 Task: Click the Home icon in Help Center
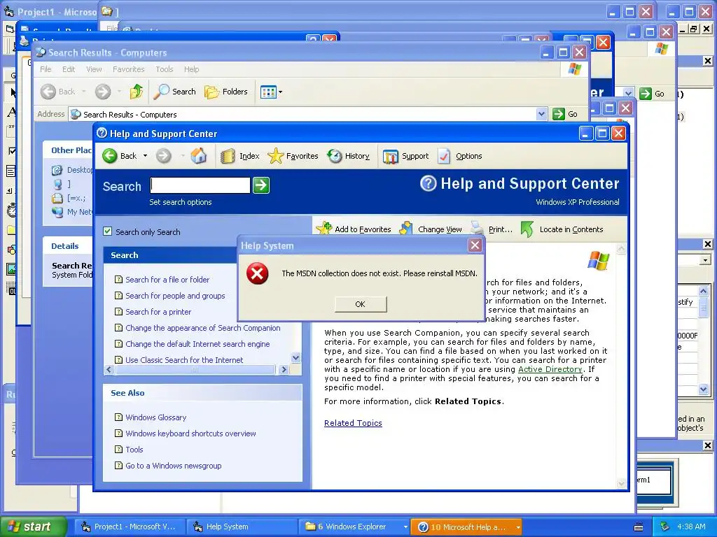(x=198, y=156)
